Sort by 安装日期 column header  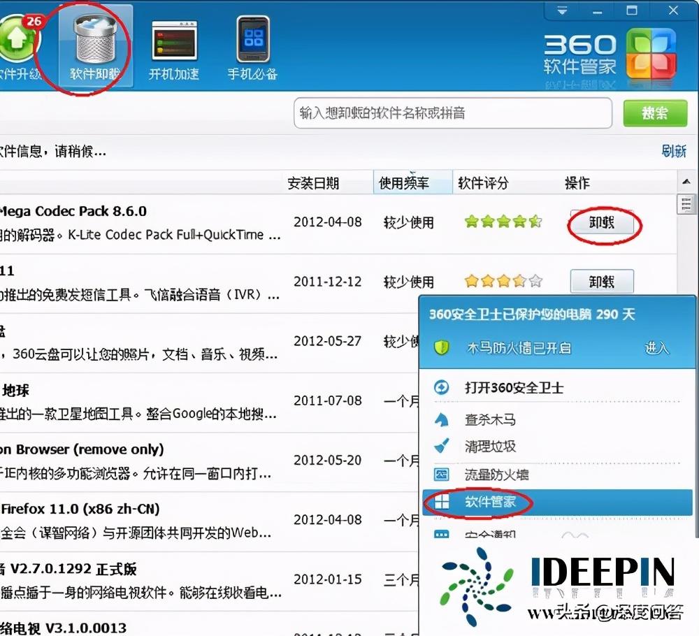point(313,183)
